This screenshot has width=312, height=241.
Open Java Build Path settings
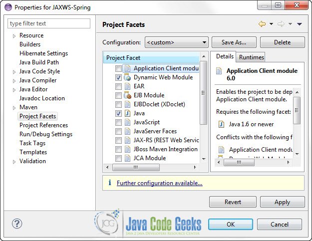point(39,62)
